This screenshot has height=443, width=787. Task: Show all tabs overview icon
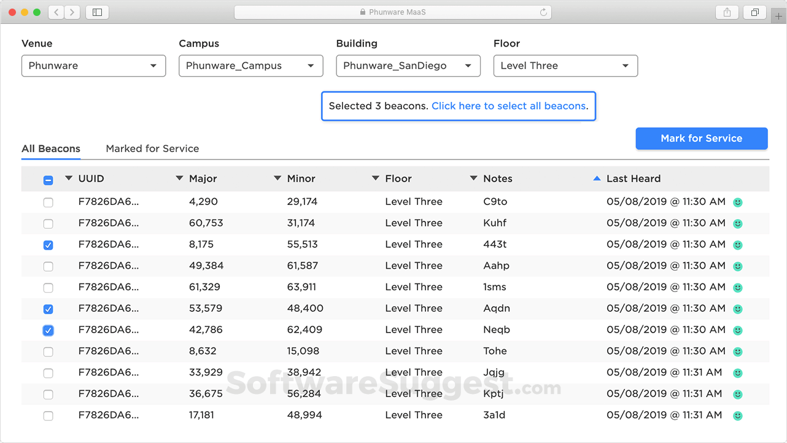755,12
